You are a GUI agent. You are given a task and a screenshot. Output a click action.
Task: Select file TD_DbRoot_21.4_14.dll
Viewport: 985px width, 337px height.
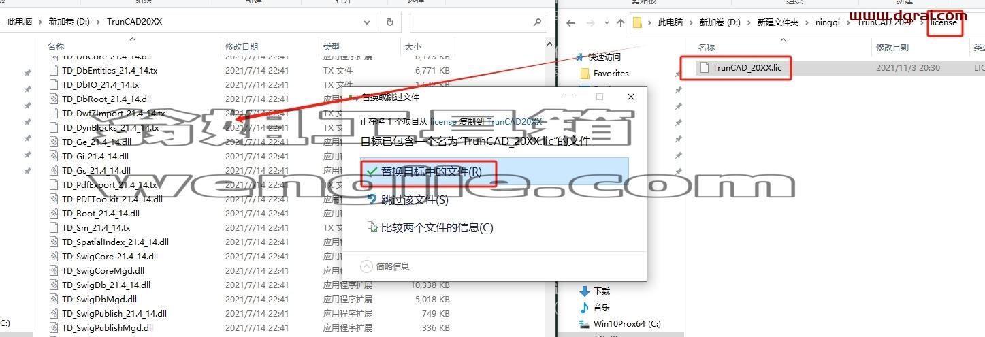pos(106,99)
